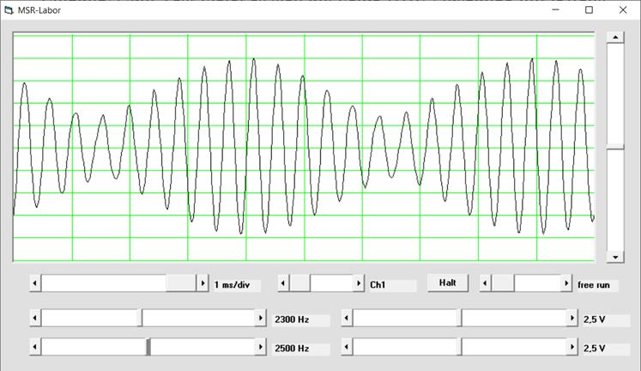This screenshot has width=641, height=371.
Task: Click left arrow of the free run scrollbar
Action: [486, 283]
